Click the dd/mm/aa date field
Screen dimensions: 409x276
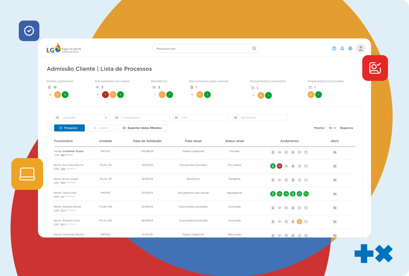pos(260,118)
